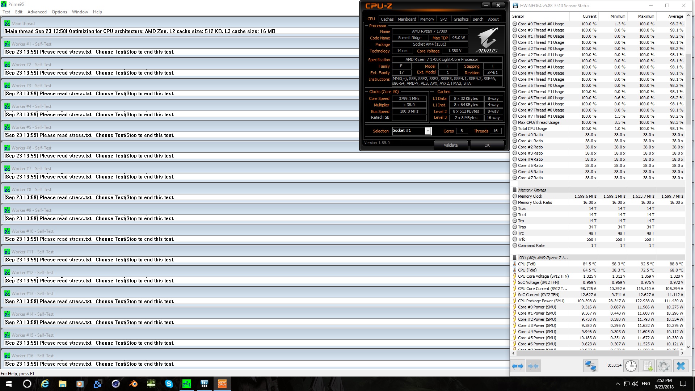
Task: Open Skype from the taskbar
Action: [169, 384]
